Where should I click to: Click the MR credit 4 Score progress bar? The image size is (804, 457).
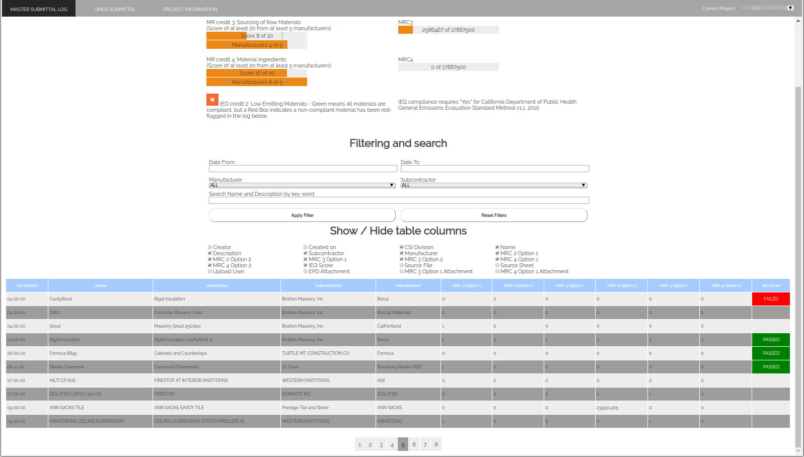click(x=257, y=73)
